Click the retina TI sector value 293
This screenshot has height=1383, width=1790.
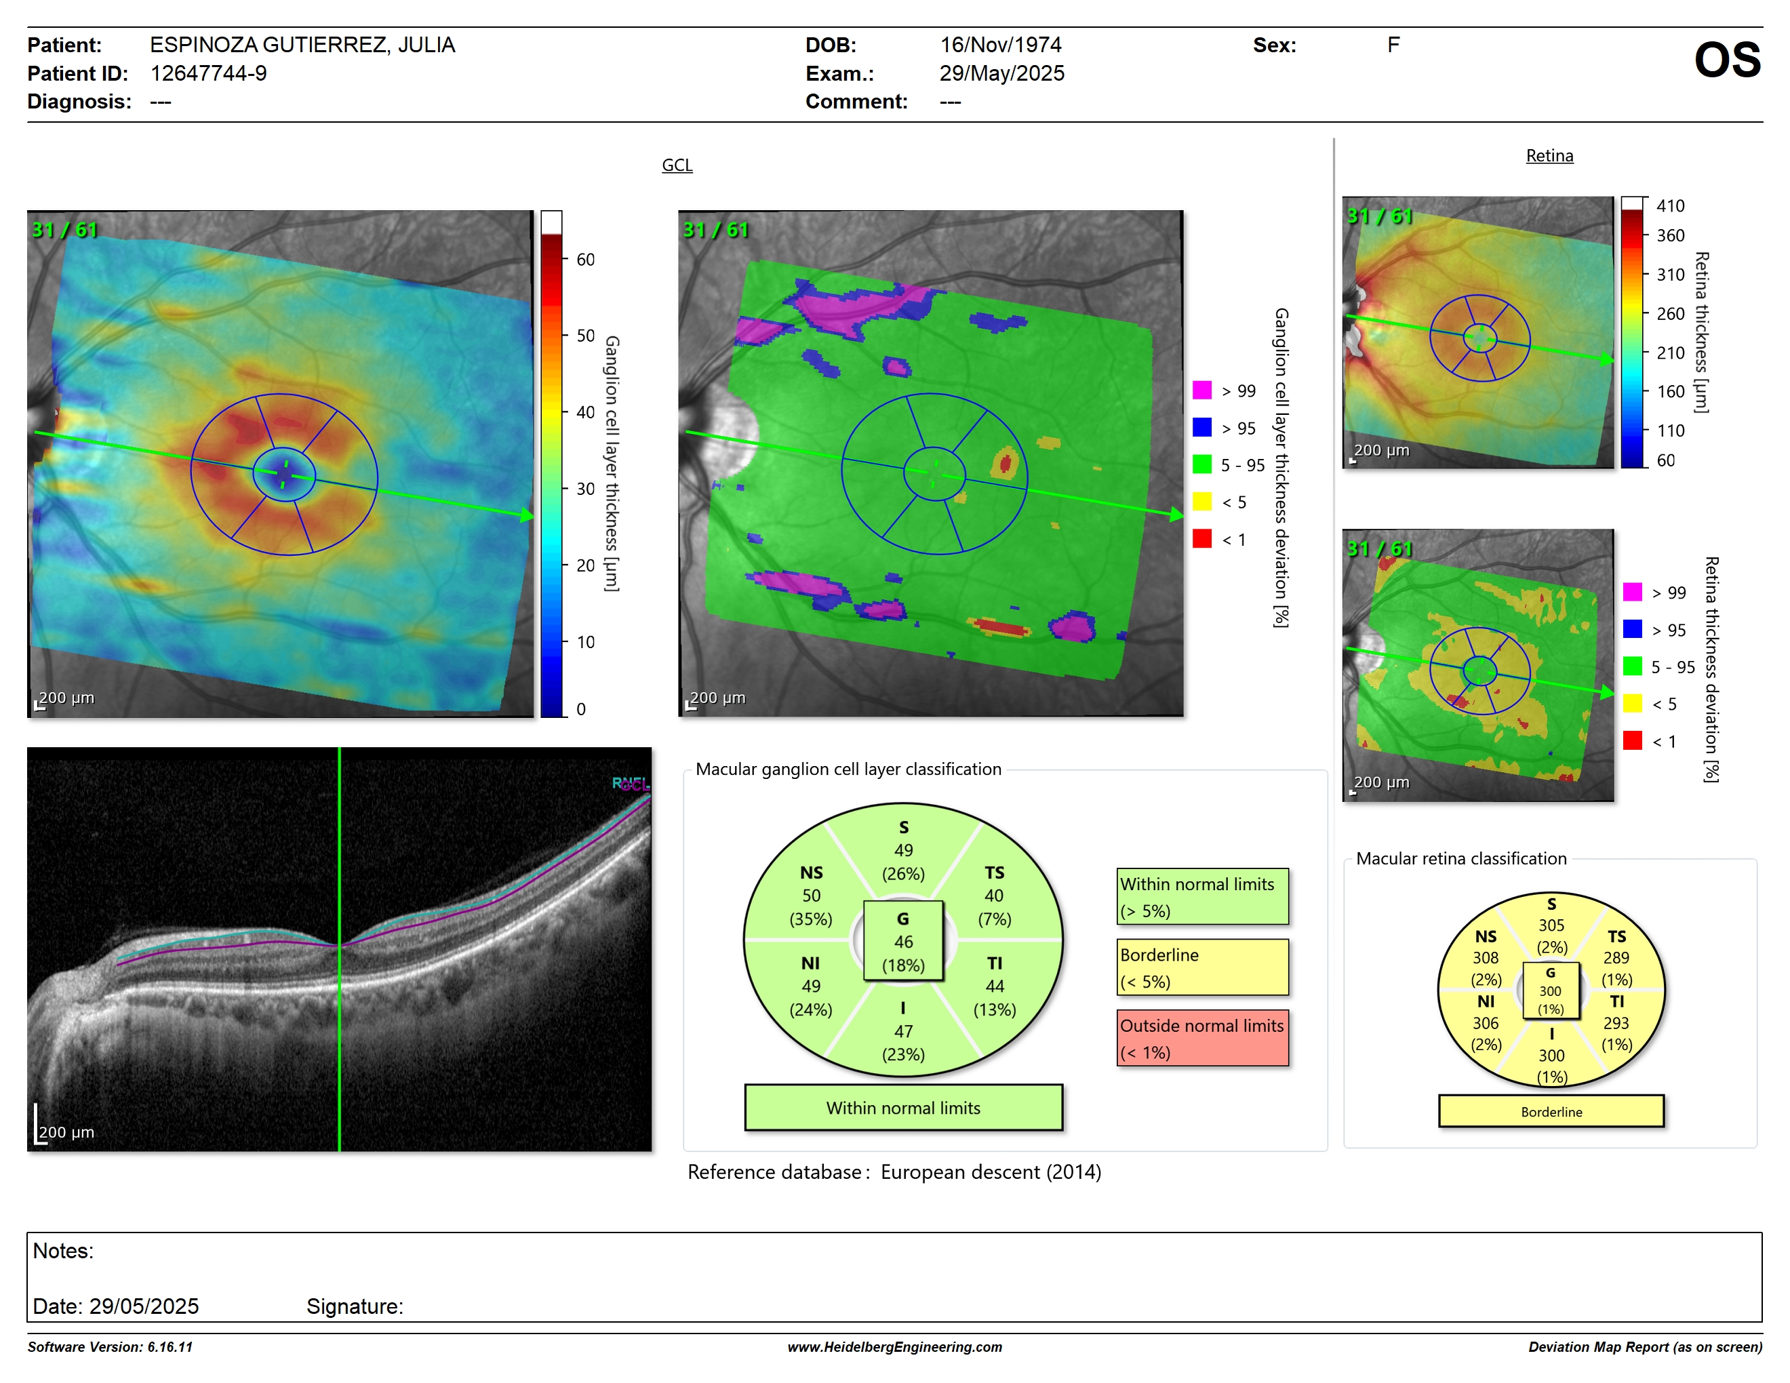1616,1023
